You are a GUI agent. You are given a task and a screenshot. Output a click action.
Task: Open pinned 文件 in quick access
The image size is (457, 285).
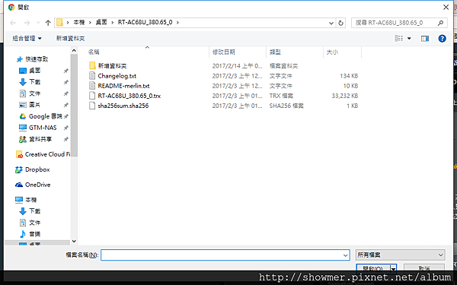click(x=35, y=93)
